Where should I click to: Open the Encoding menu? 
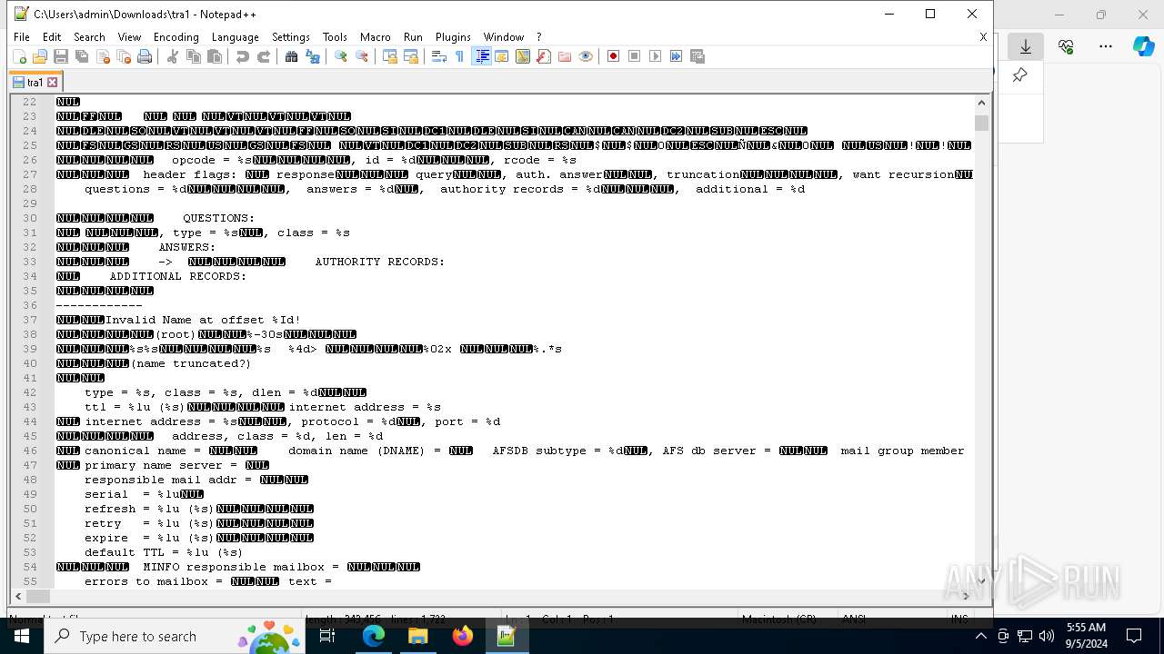point(176,37)
